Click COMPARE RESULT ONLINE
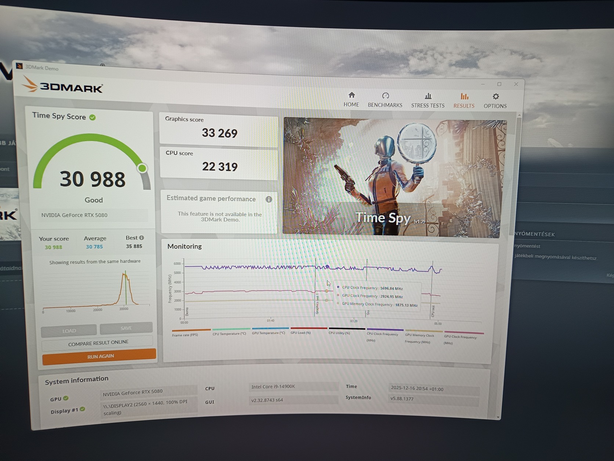The width and height of the screenshot is (614, 461). coord(98,343)
